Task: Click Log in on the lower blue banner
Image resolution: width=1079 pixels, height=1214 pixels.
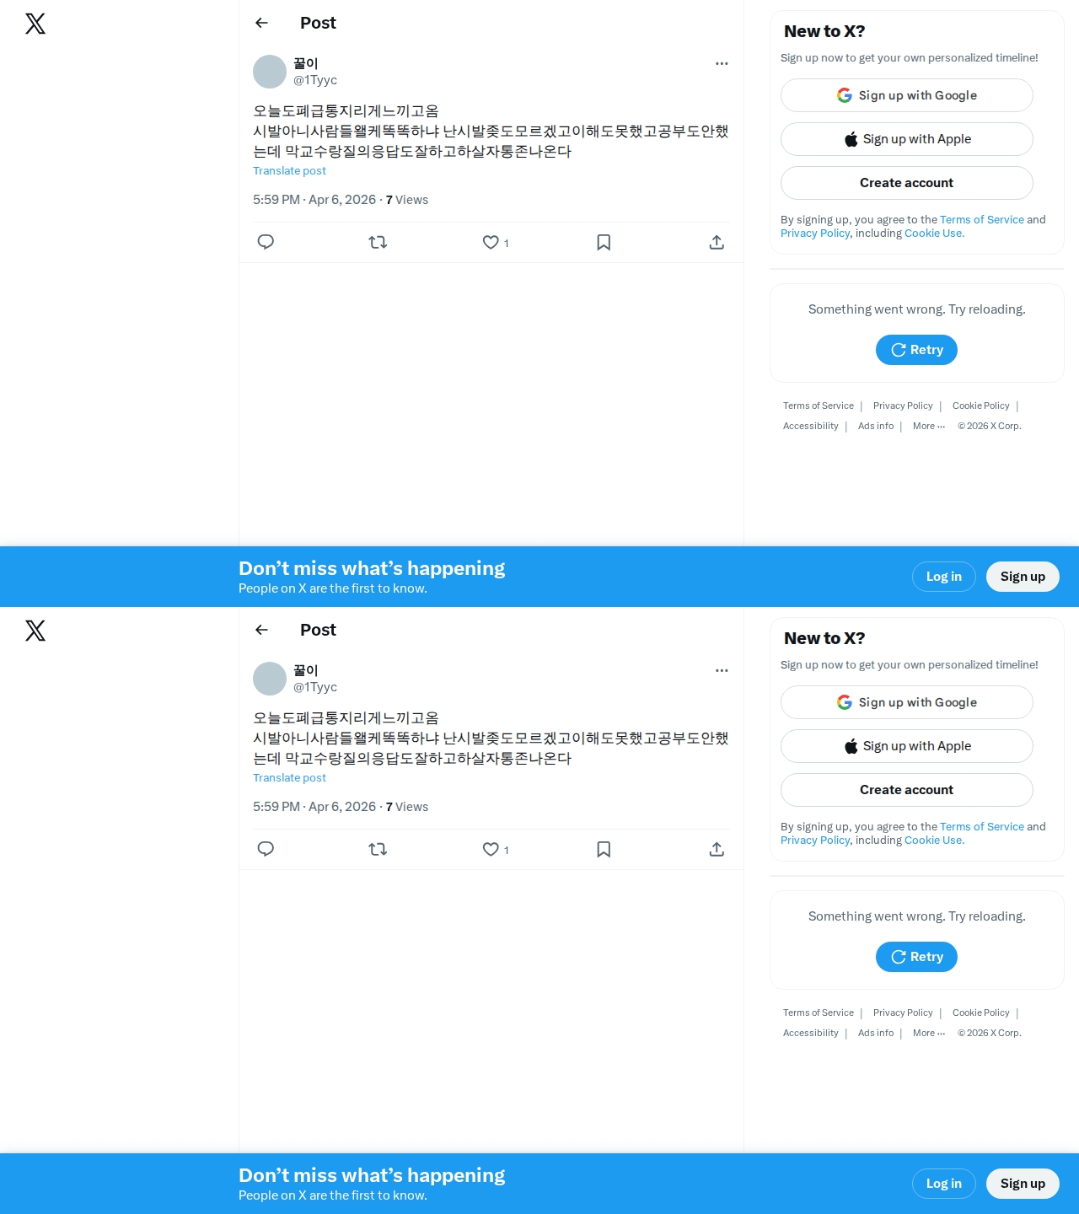Action: 944,1184
